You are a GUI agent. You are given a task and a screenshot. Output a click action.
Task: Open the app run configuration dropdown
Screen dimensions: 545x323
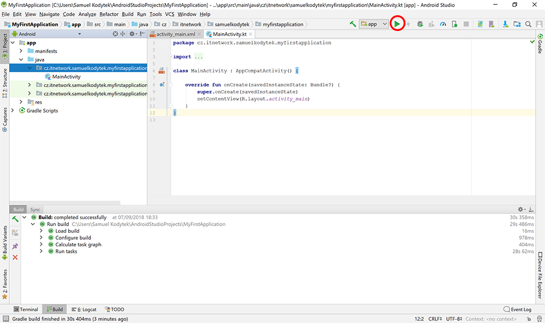tap(374, 24)
